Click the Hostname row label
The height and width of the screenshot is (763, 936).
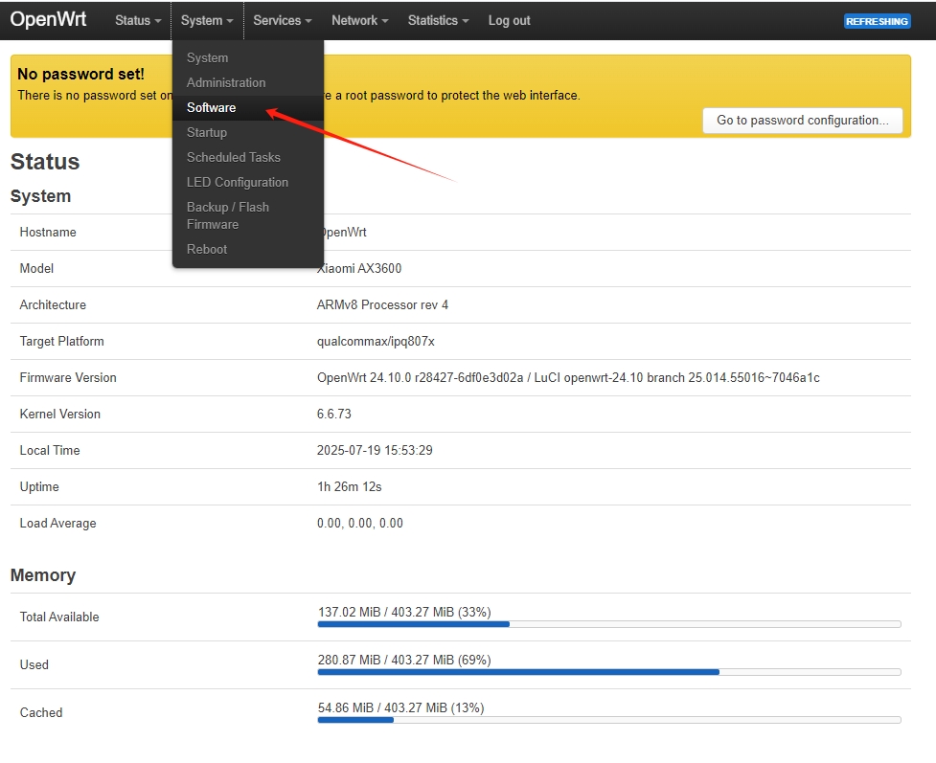48,232
